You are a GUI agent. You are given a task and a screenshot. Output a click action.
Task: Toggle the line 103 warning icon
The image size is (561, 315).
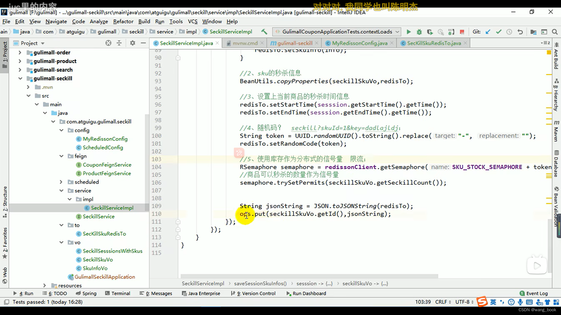239,153
